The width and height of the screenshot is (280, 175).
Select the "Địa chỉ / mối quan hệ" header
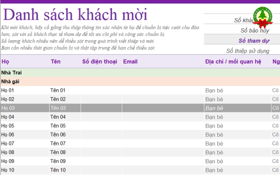233,62
